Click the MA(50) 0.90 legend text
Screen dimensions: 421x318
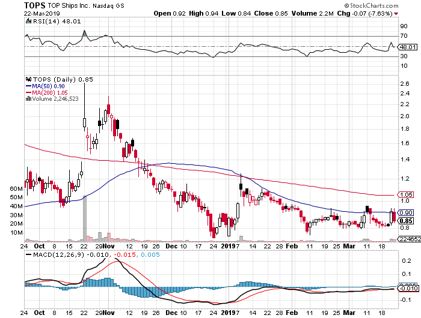pos(48,86)
